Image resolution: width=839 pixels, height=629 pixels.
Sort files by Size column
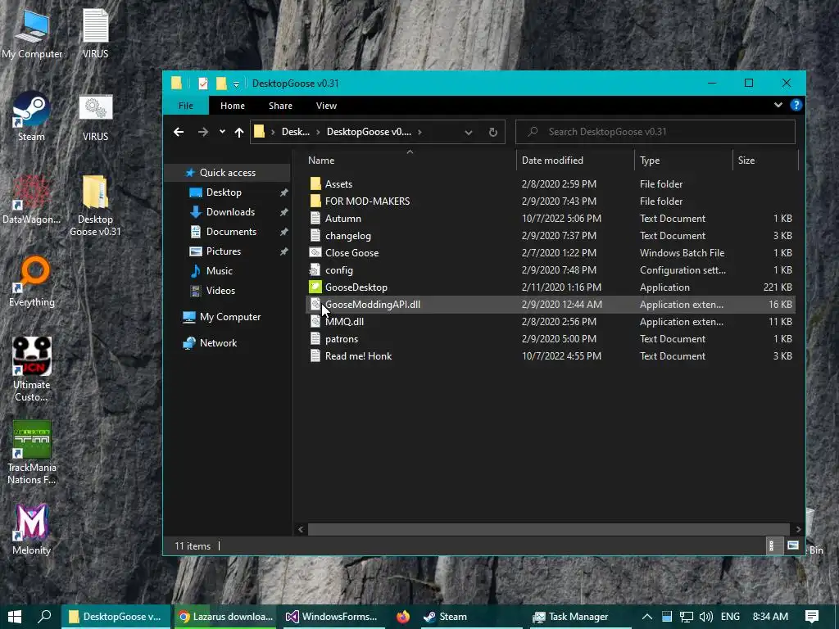pyautogui.click(x=765, y=161)
